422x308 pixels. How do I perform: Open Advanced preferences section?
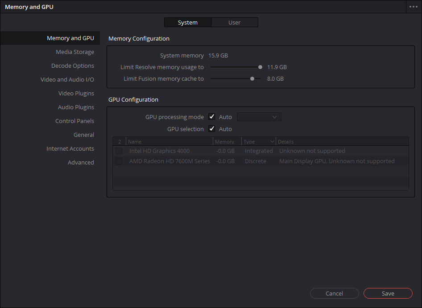pyautogui.click(x=81, y=162)
